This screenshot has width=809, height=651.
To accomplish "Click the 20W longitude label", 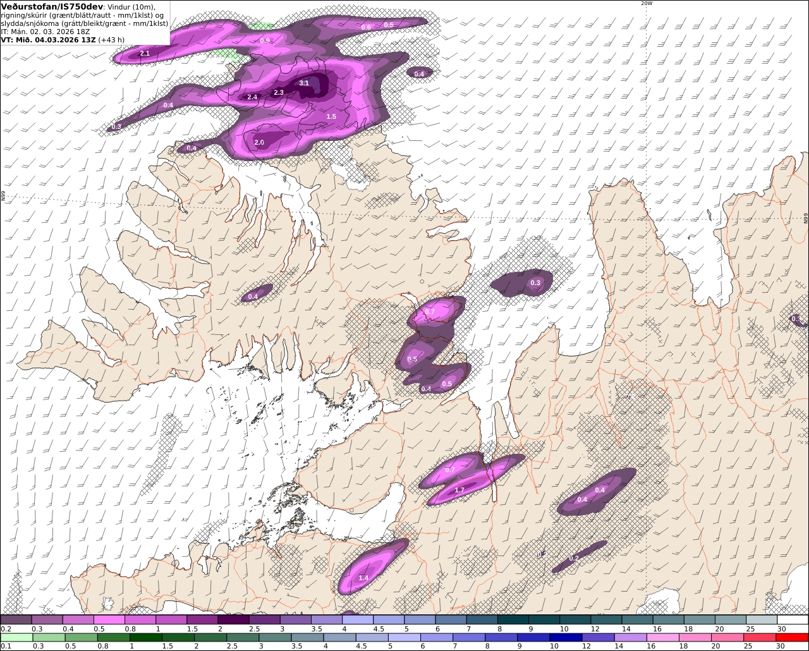I will [646, 3].
